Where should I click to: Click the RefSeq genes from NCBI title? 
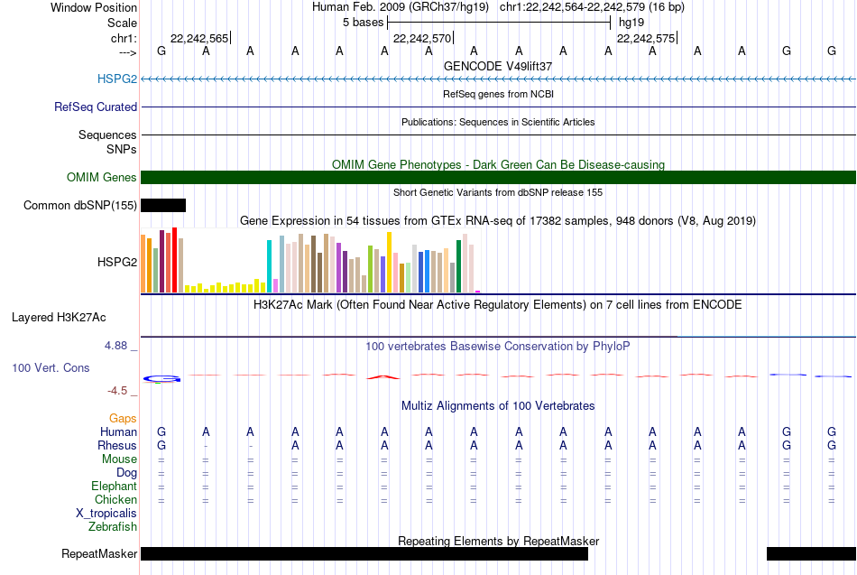[498, 94]
